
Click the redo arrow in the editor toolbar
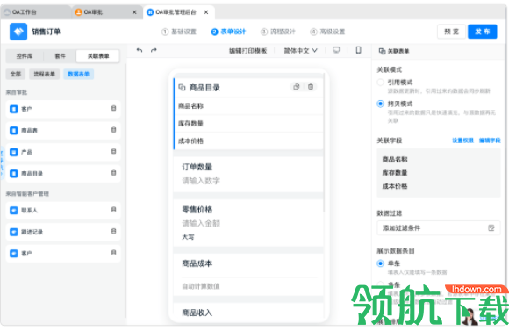coord(154,50)
